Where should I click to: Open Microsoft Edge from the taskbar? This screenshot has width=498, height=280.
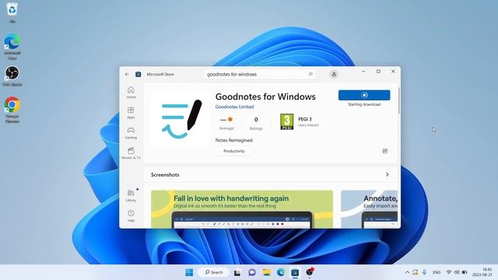pyautogui.click(x=281, y=272)
